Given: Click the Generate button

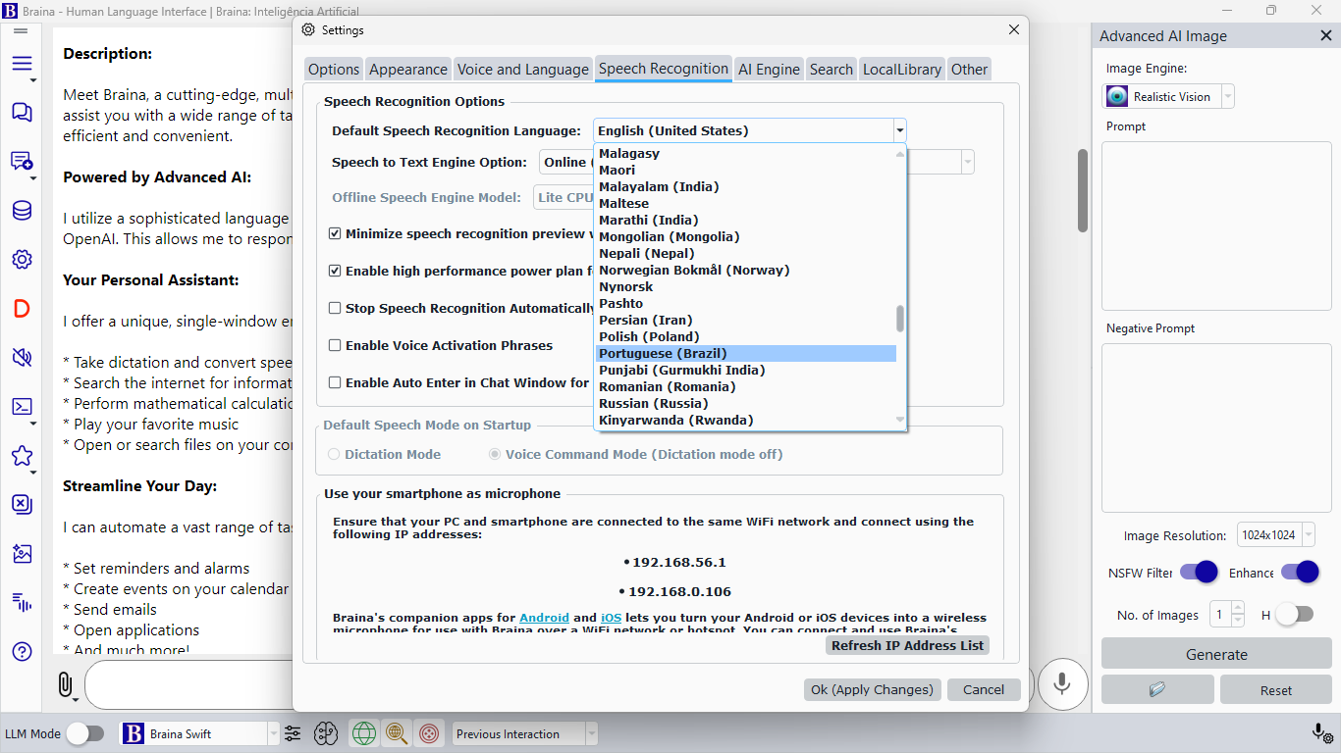Looking at the screenshot, I should tap(1216, 654).
